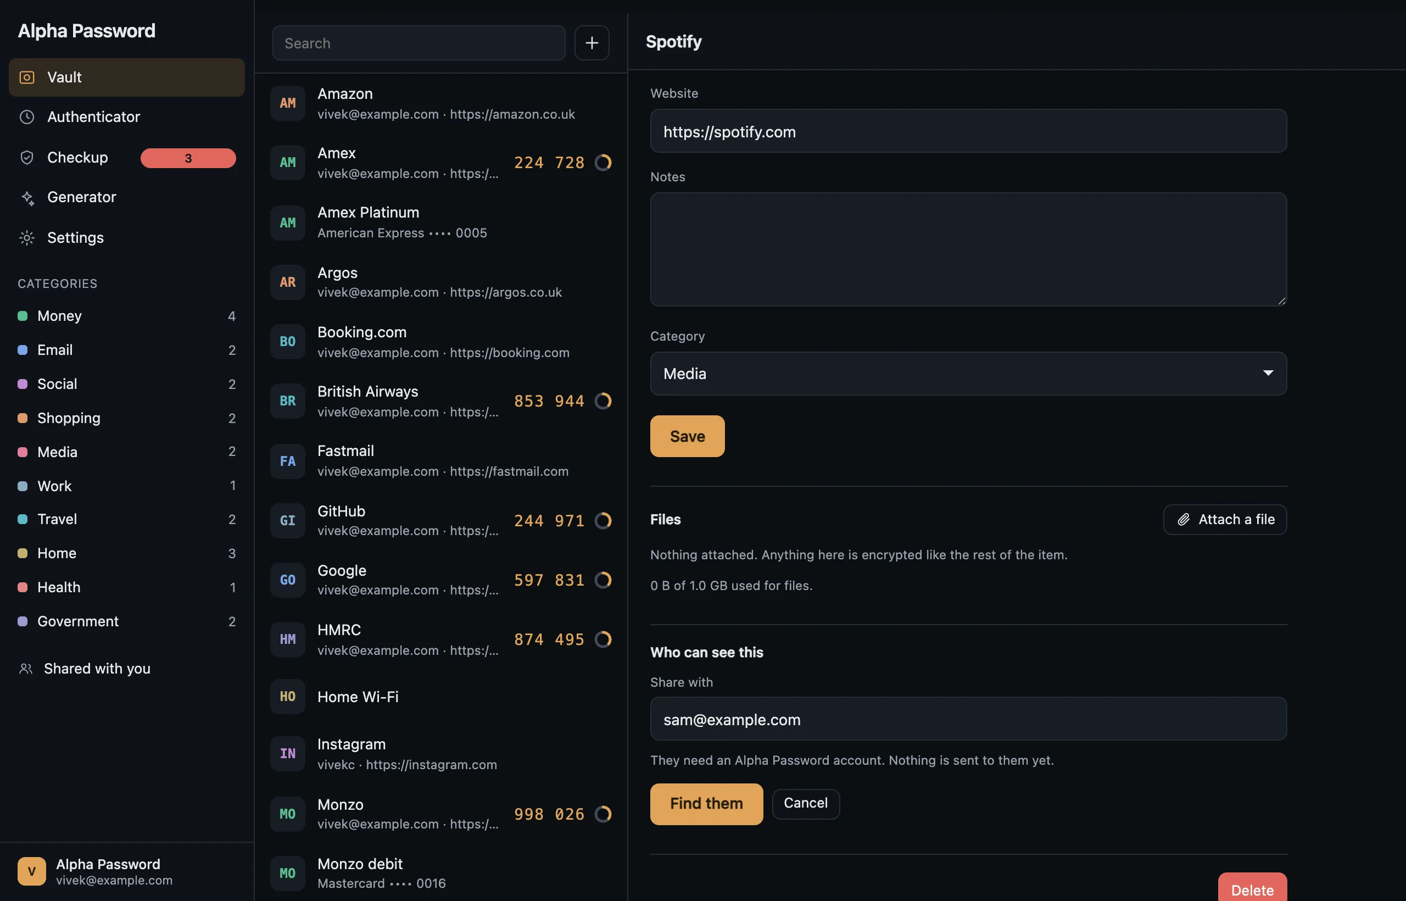This screenshot has height=901, width=1406.
Task: Open the Google login item
Action: (x=441, y=580)
